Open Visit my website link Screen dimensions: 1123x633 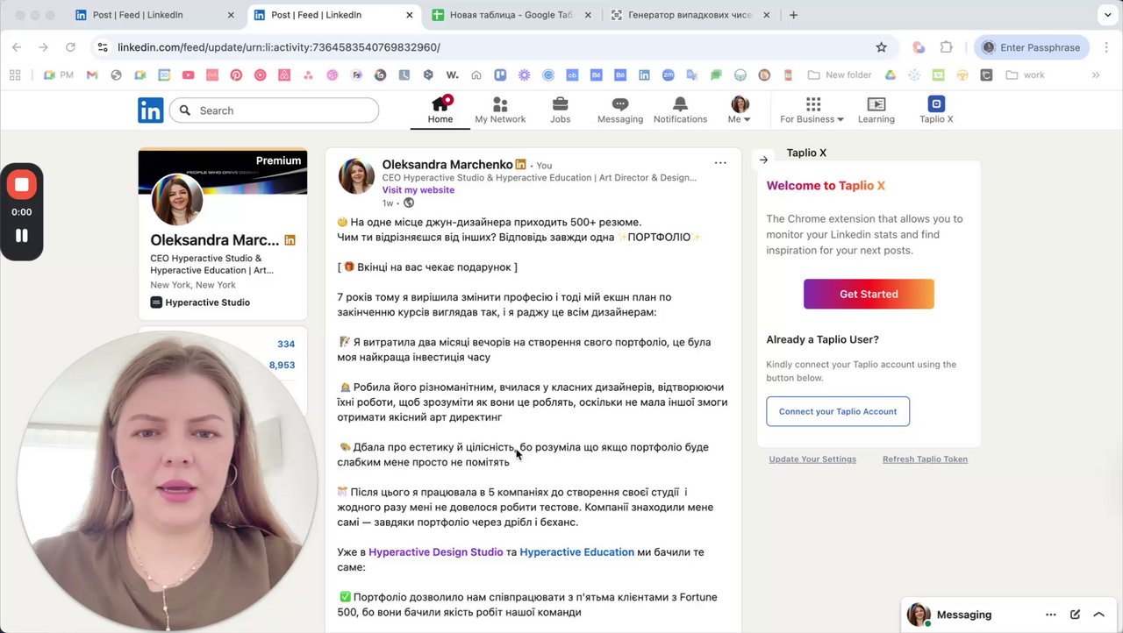coord(418,189)
